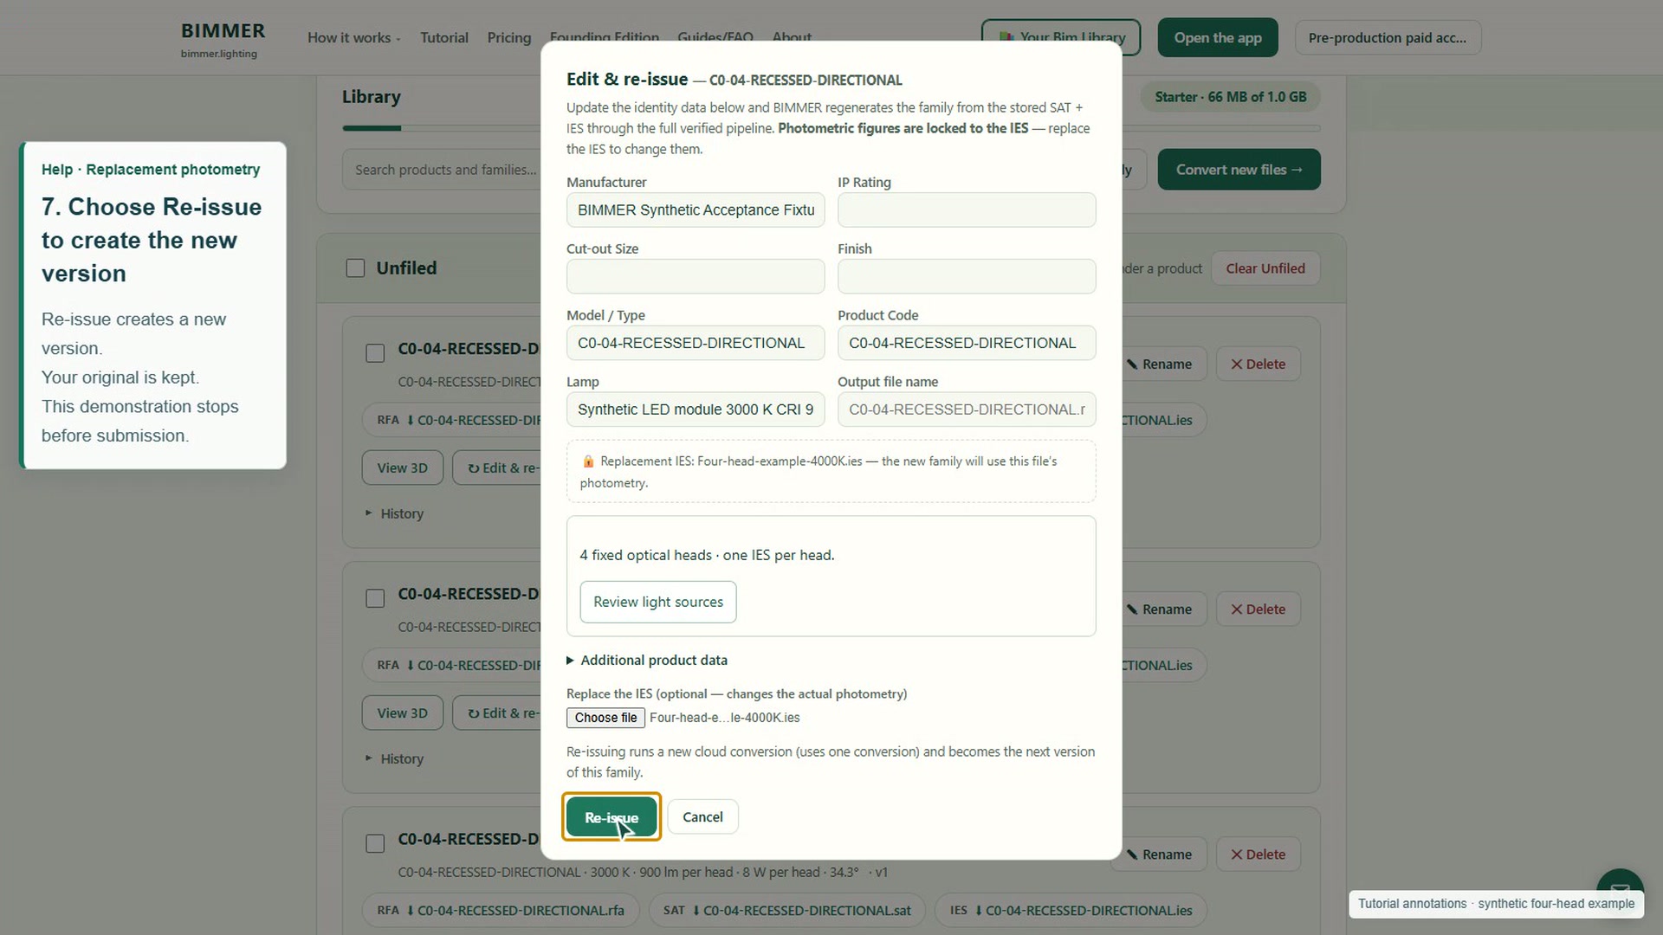The height and width of the screenshot is (935, 1663).
Task: Expand History of the first family card
Action: [395, 513]
